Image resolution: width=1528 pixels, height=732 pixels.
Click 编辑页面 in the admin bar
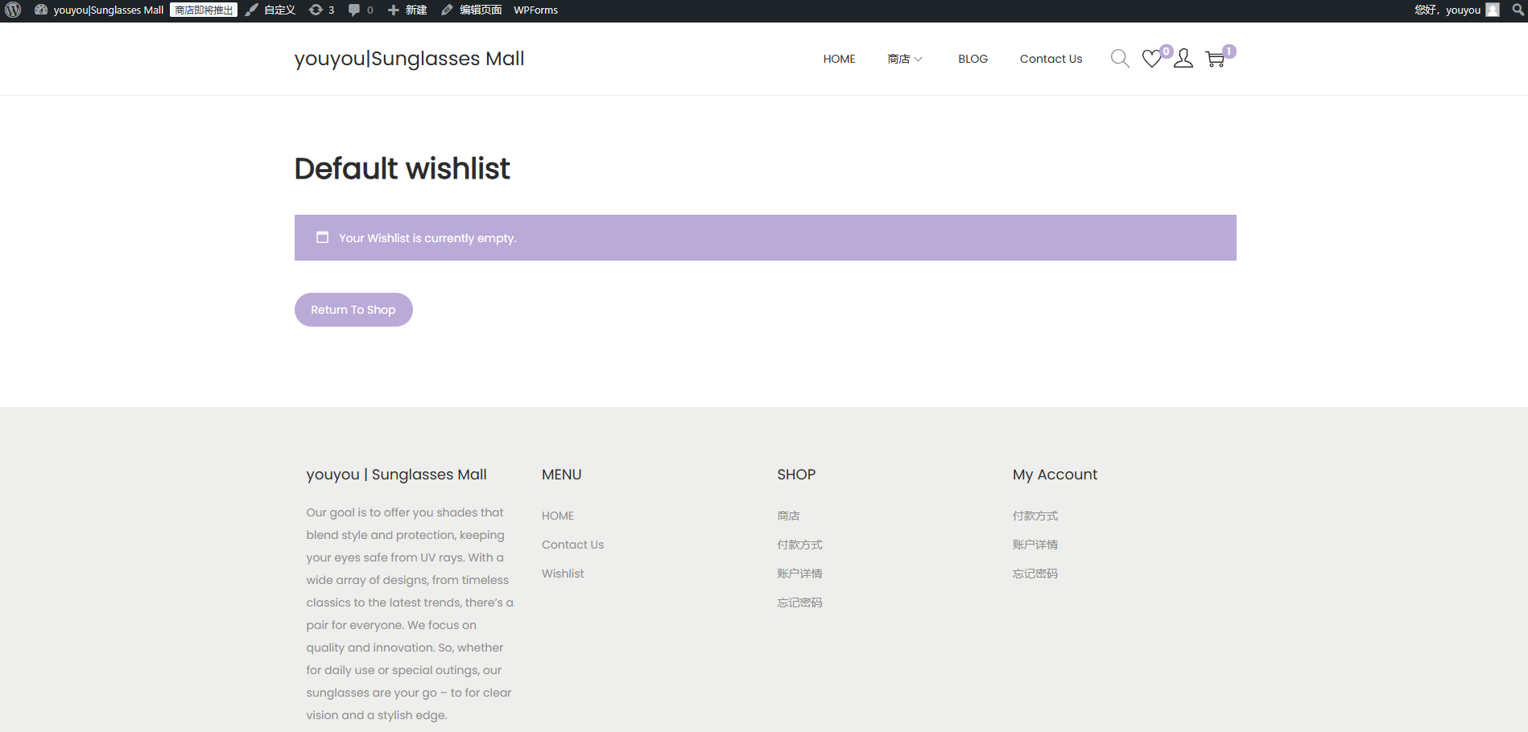point(472,10)
